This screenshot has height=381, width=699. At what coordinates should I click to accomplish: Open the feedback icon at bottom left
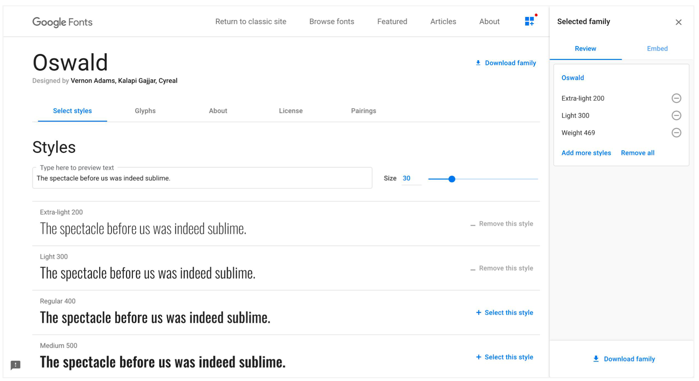point(16,365)
